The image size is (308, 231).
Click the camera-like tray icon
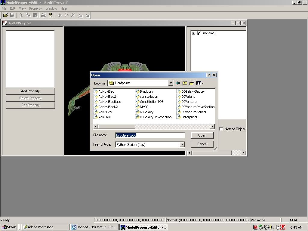pos(266,227)
